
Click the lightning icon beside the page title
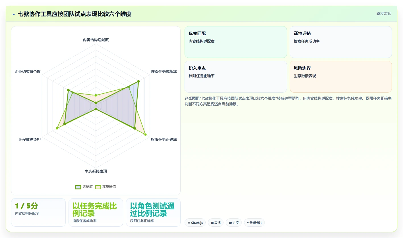pos(14,14)
